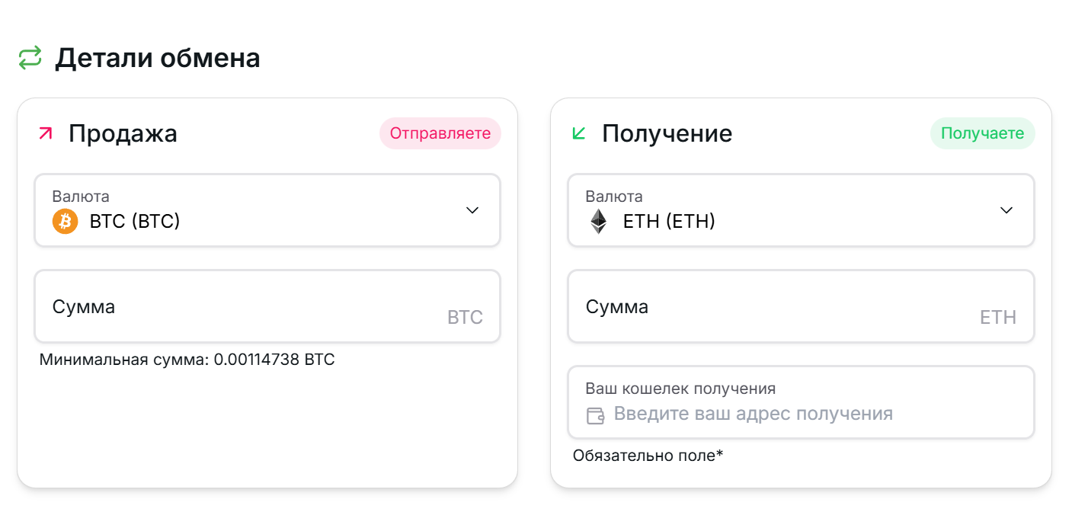Image resolution: width=1072 pixels, height=512 pixels.
Task: Switch to the Продажа panel header
Action: tap(123, 133)
